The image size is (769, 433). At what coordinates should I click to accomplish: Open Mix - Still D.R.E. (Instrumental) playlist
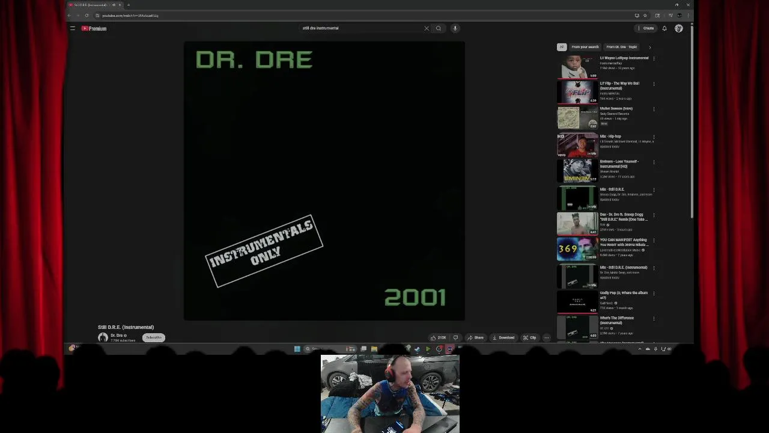(x=577, y=276)
